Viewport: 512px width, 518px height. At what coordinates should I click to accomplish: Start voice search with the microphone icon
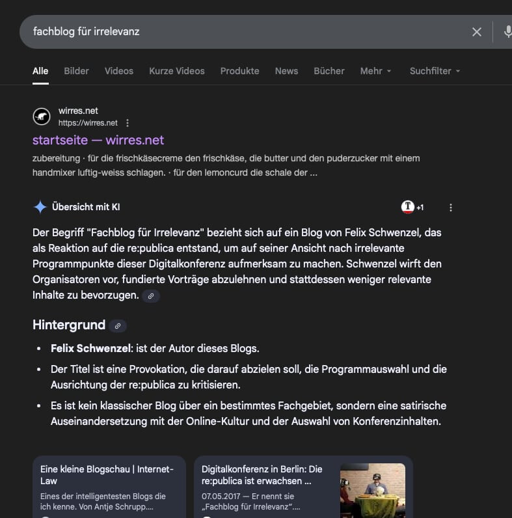[507, 32]
